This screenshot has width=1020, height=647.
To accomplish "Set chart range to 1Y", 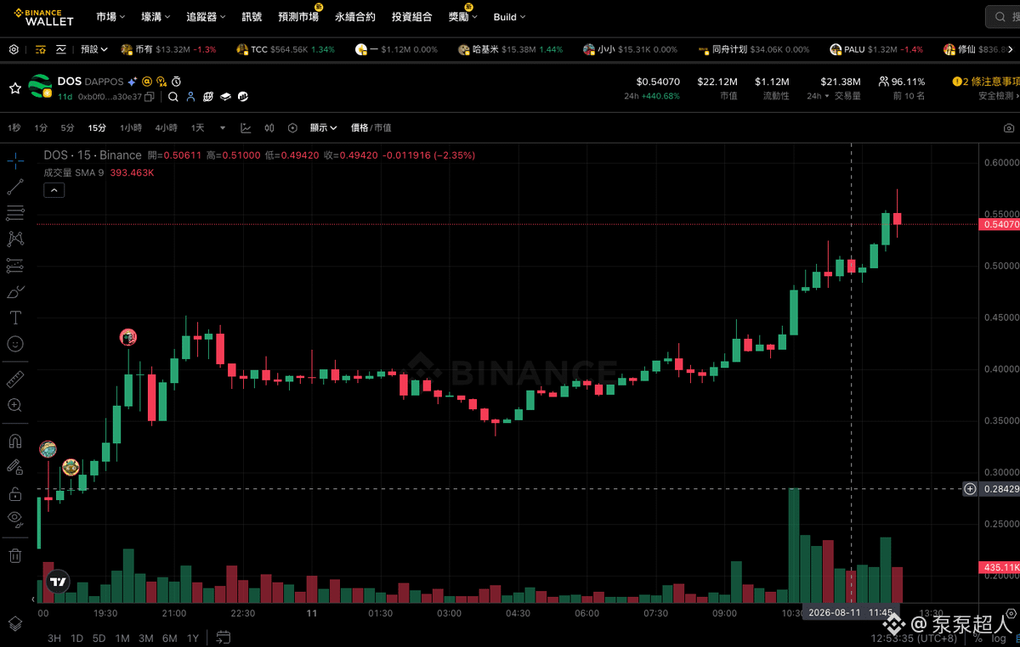I will pyautogui.click(x=192, y=638).
